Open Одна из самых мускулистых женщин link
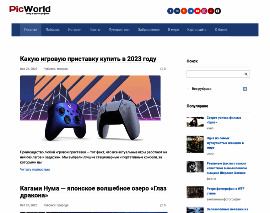 point(225,143)
